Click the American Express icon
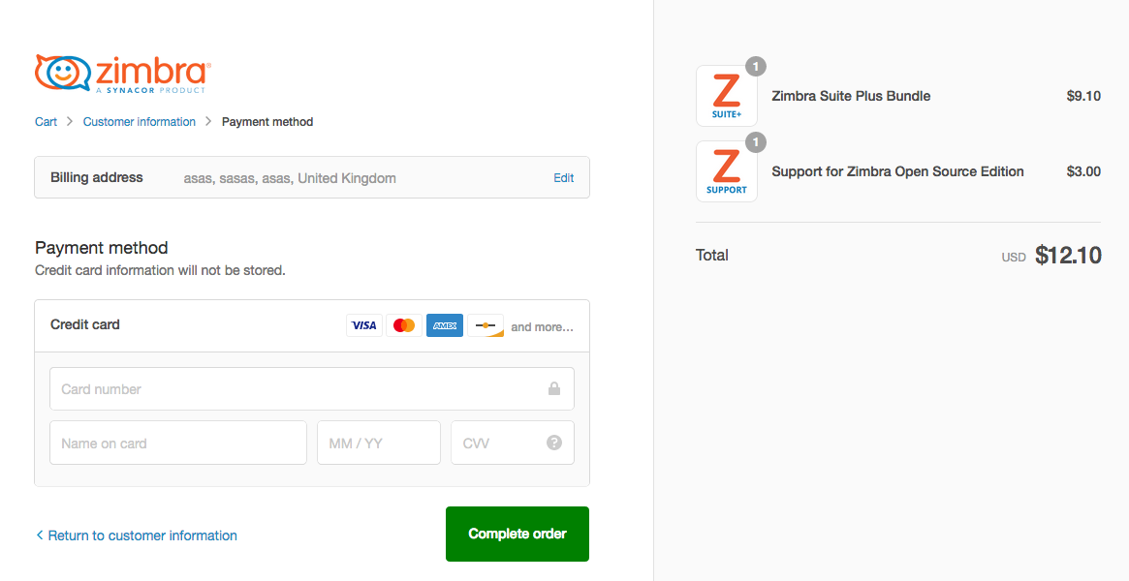The width and height of the screenshot is (1129, 581). (445, 325)
